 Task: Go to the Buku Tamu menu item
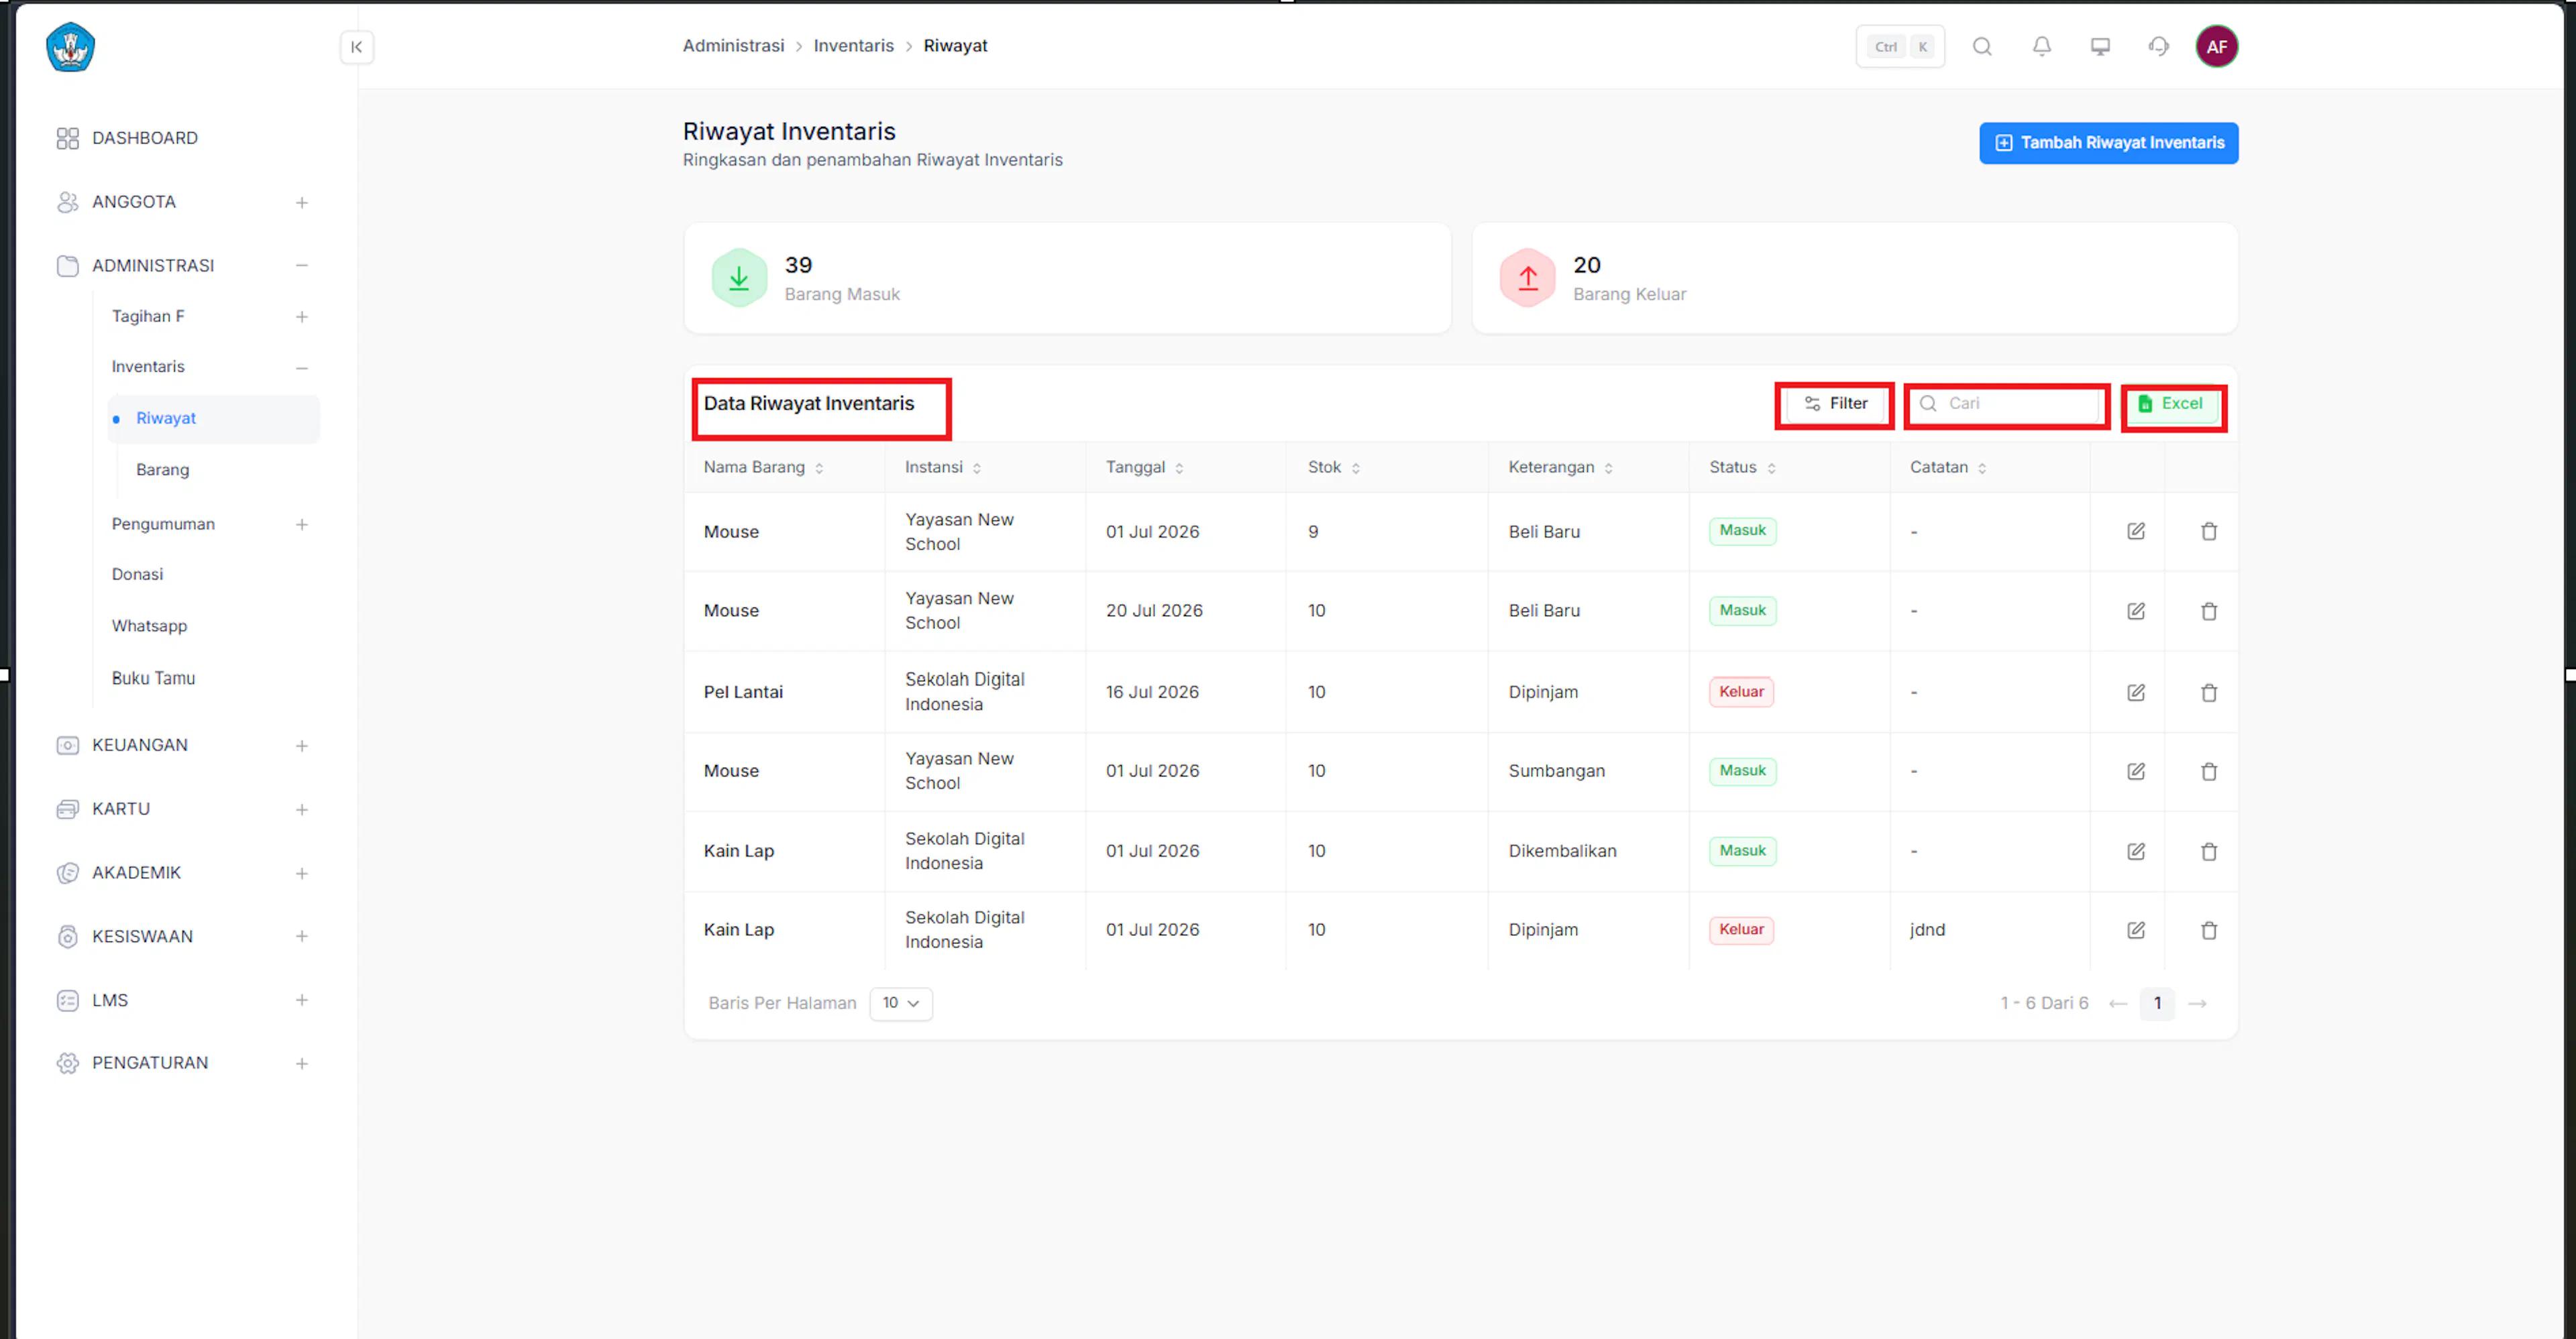click(x=153, y=677)
